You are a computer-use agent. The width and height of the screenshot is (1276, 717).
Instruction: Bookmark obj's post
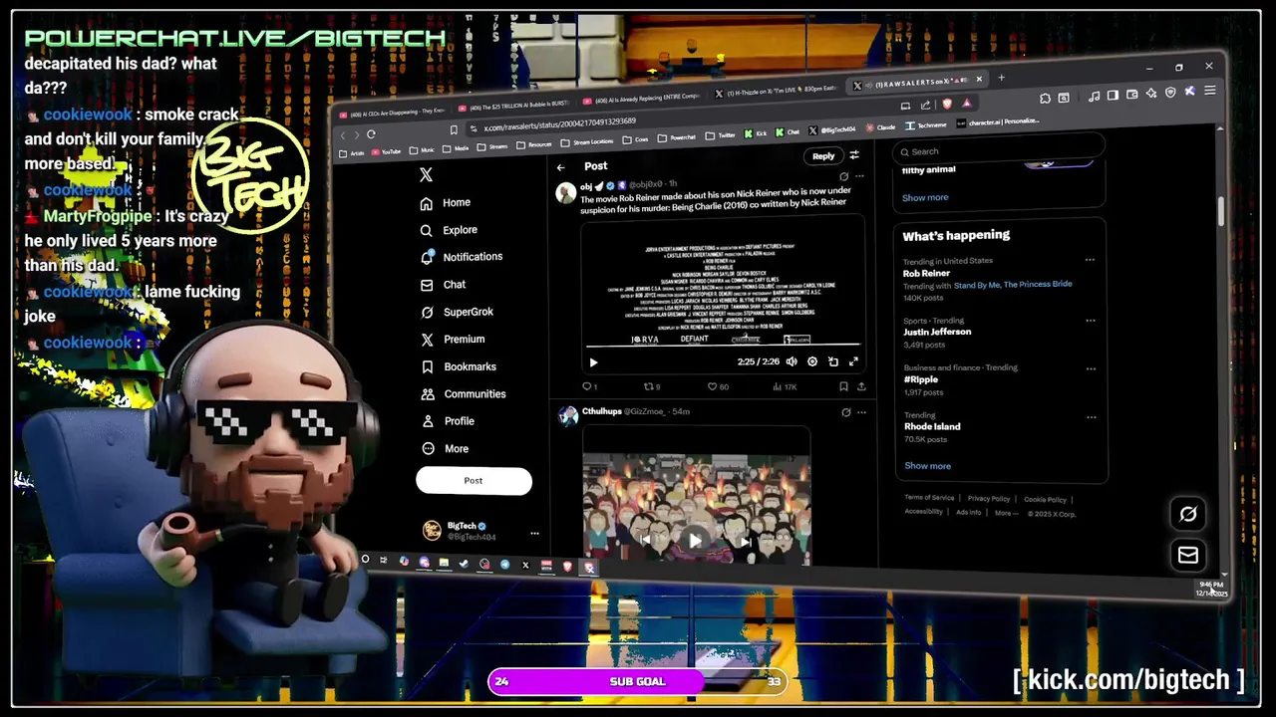click(x=843, y=386)
